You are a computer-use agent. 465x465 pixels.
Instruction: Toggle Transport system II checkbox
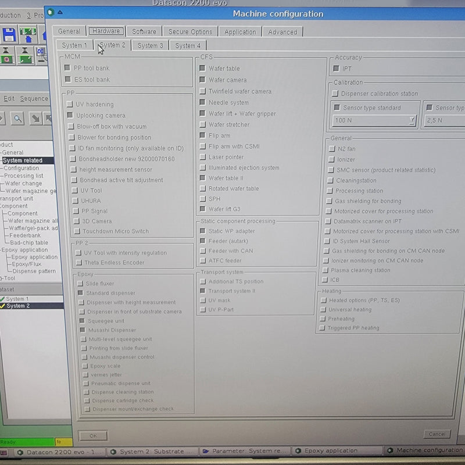[203, 291]
